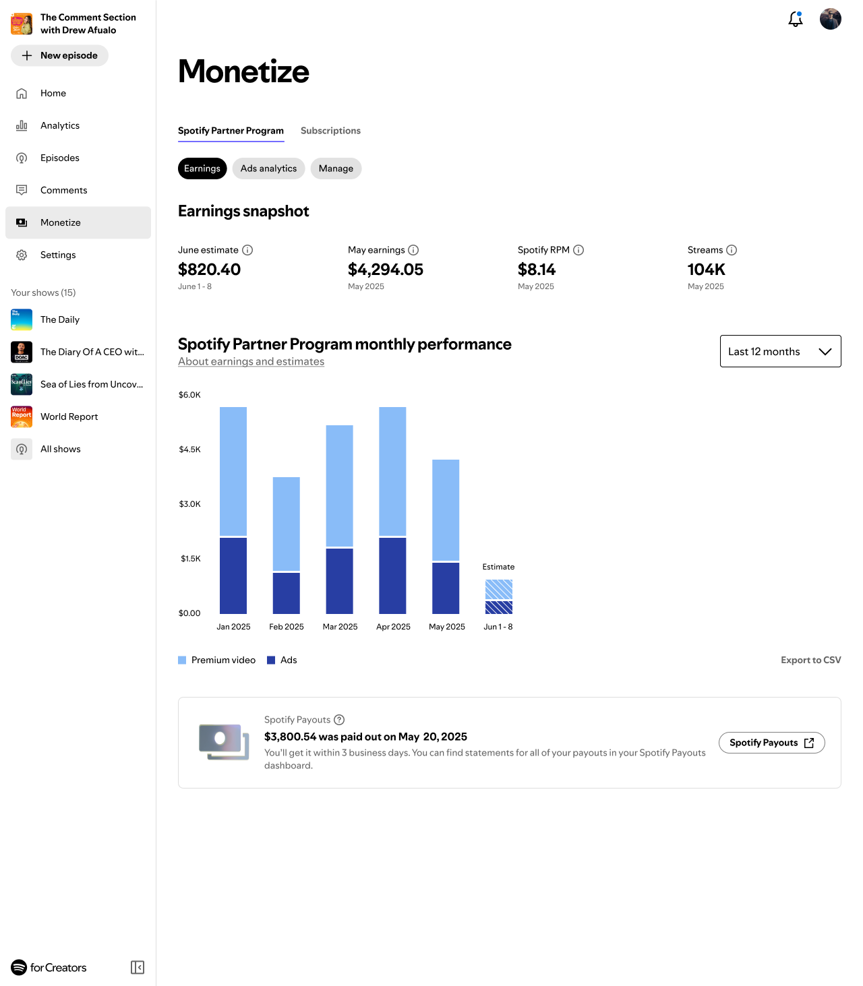Click the Jun 1-8 estimate bar
The height and width of the screenshot is (986, 863).
pyautogui.click(x=499, y=596)
